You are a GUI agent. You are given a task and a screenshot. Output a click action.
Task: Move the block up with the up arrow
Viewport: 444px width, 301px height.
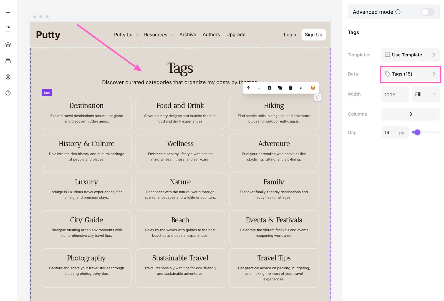point(249,88)
